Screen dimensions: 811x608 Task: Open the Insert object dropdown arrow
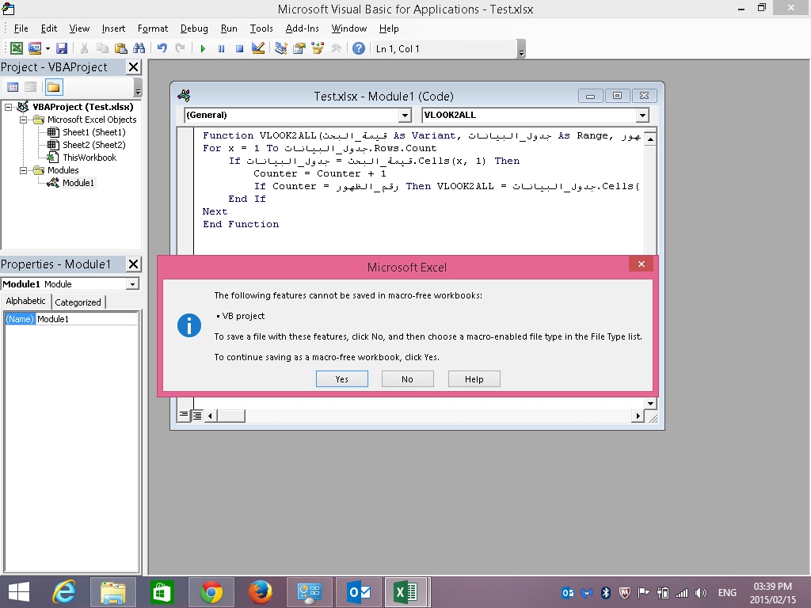48,48
